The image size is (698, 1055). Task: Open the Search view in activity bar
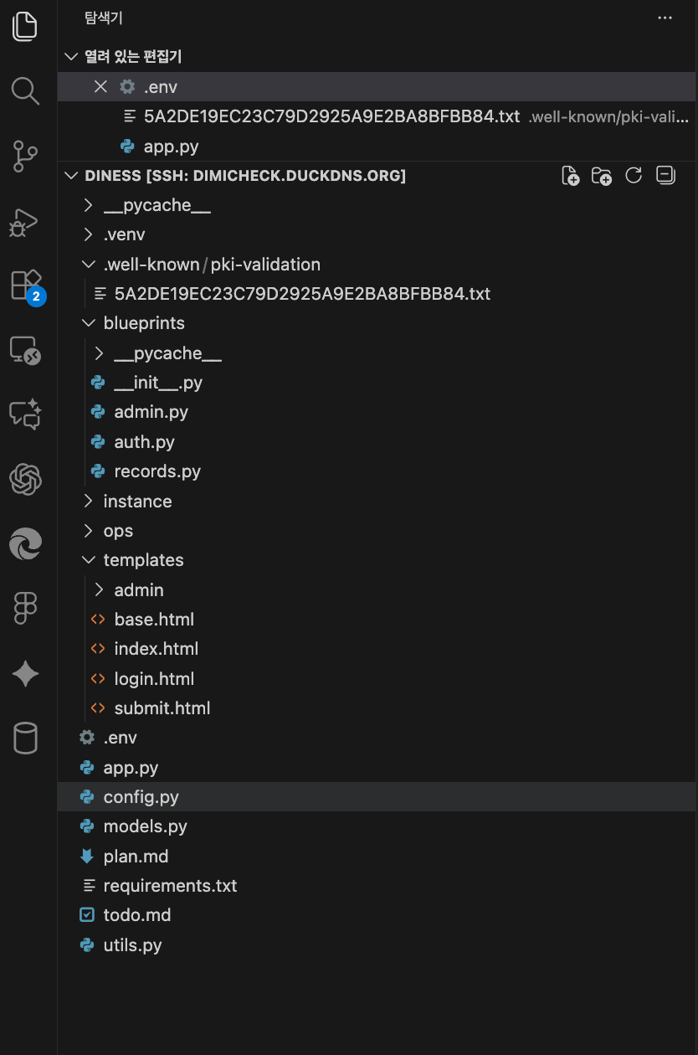pos(25,90)
